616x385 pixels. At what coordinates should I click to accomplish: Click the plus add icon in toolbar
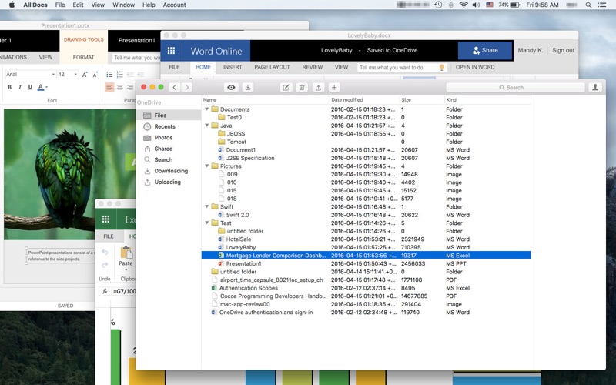334,87
